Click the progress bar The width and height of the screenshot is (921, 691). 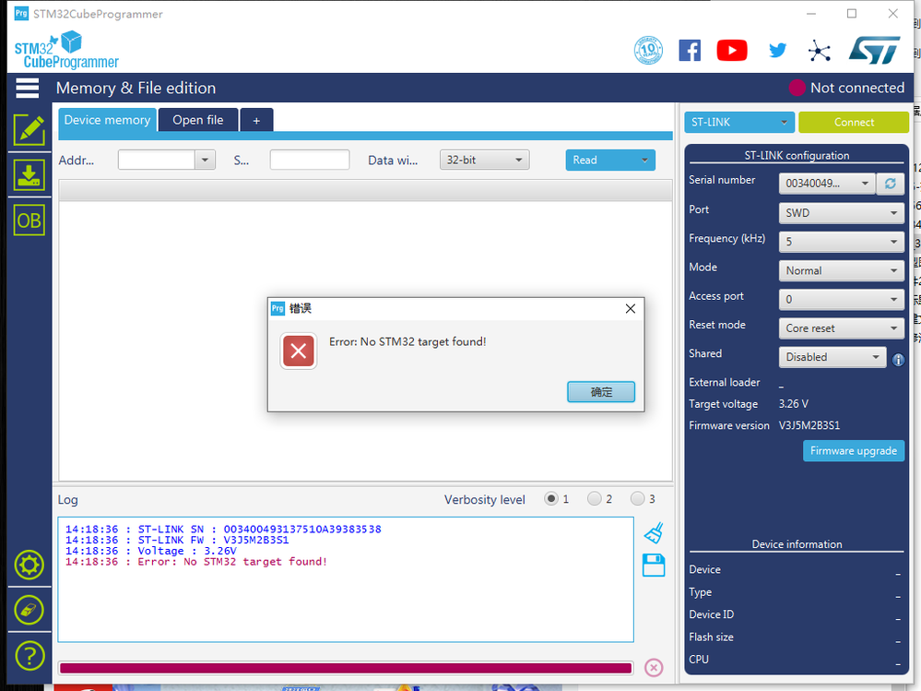tap(346, 668)
